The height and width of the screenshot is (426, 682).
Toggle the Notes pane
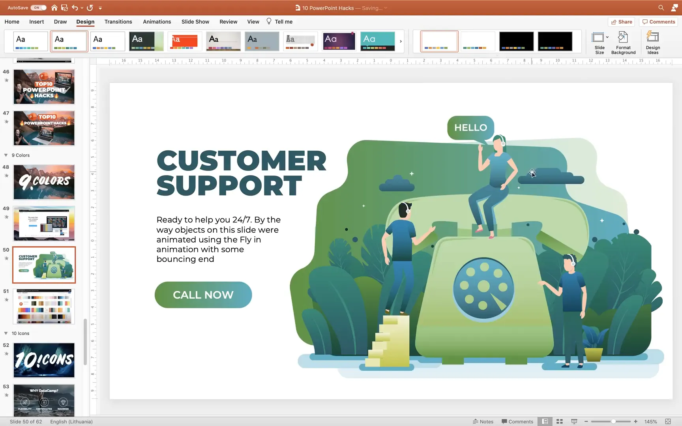483,421
